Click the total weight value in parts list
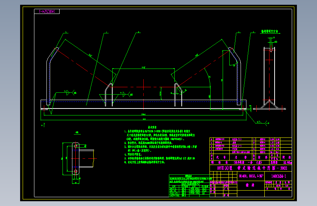Image resolution: width=317 pixels, height=206 pixels. 287,162
